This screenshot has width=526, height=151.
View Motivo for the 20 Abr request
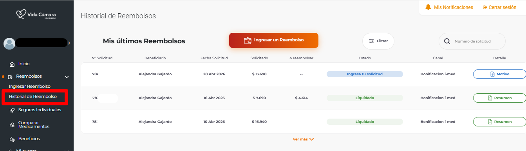[500, 74]
